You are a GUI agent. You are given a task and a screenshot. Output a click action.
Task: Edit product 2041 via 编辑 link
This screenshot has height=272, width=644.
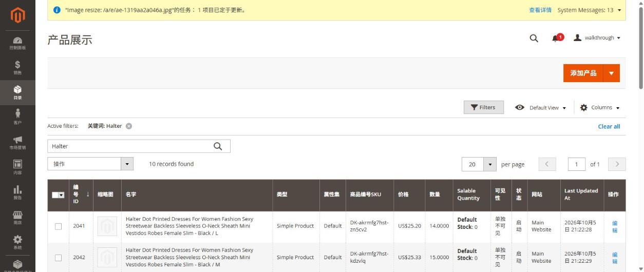(x=615, y=226)
